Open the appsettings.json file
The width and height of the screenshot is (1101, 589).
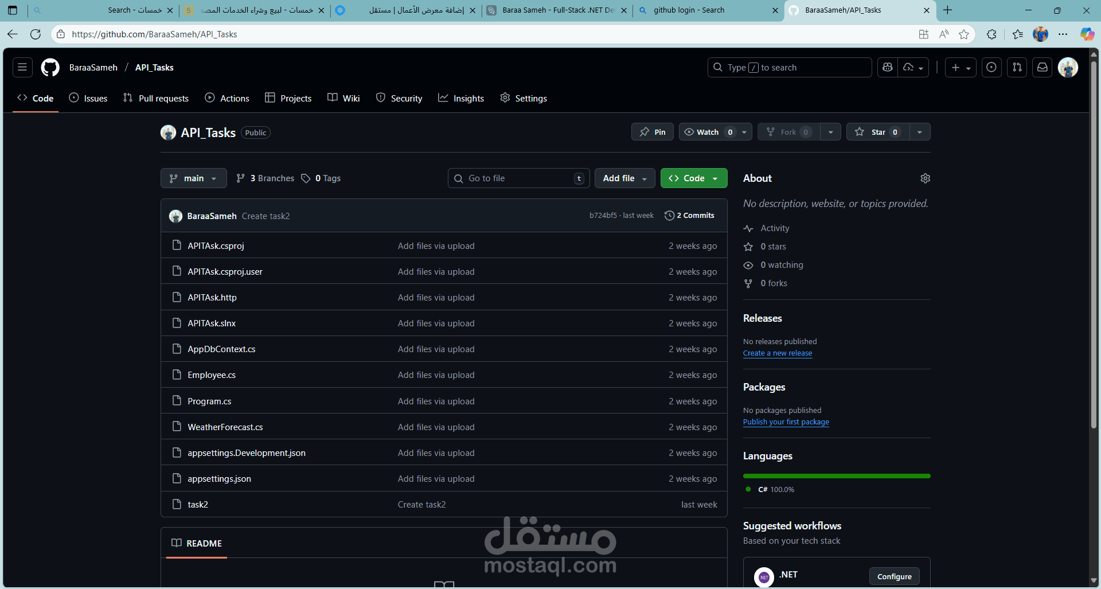click(x=219, y=479)
